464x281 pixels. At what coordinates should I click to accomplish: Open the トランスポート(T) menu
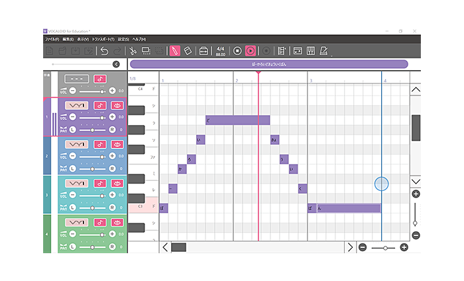point(103,39)
